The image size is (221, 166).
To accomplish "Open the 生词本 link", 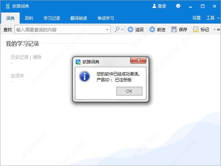I will pos(17,76).
